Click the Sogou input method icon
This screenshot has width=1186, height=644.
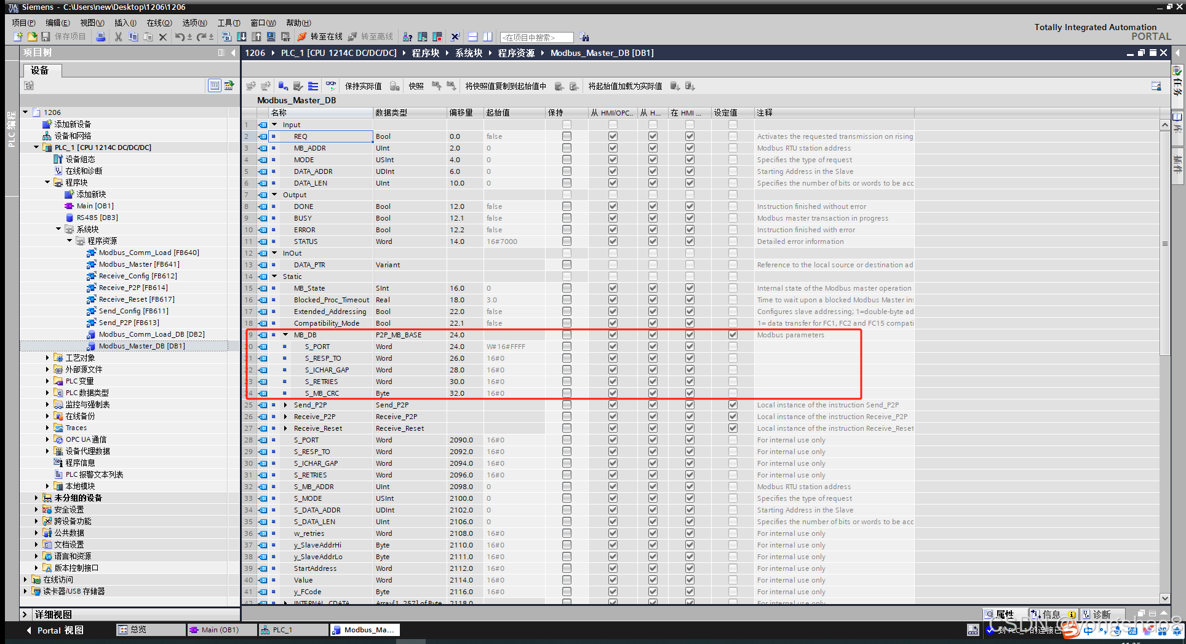[x=1072, y=631]
